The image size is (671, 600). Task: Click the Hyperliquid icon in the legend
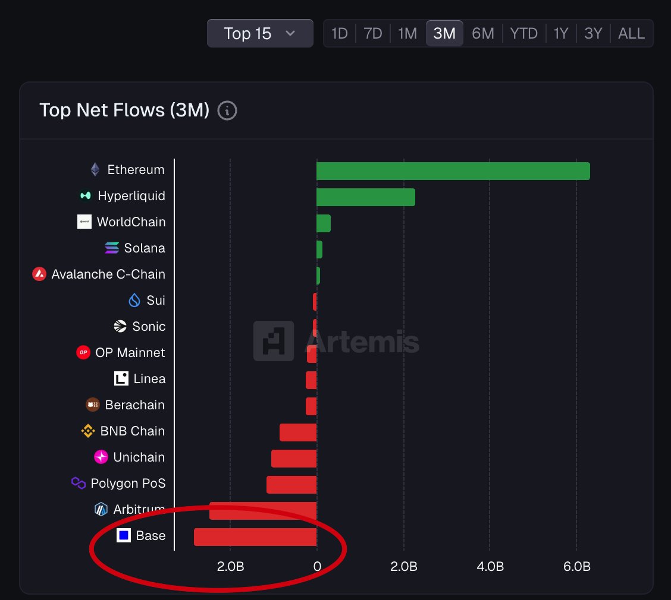86,195
